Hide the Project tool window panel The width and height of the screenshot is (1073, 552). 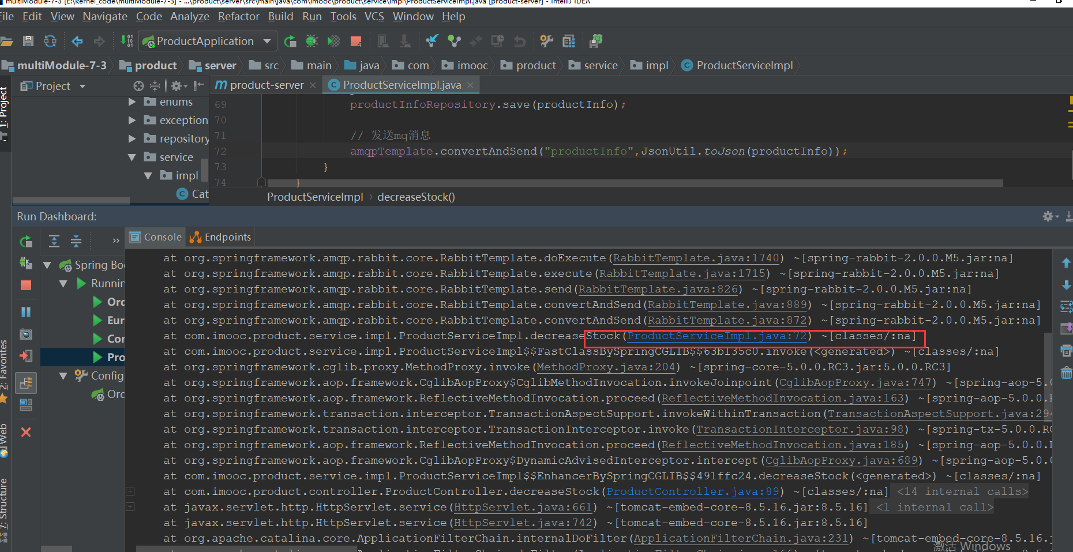pos(199,86)
